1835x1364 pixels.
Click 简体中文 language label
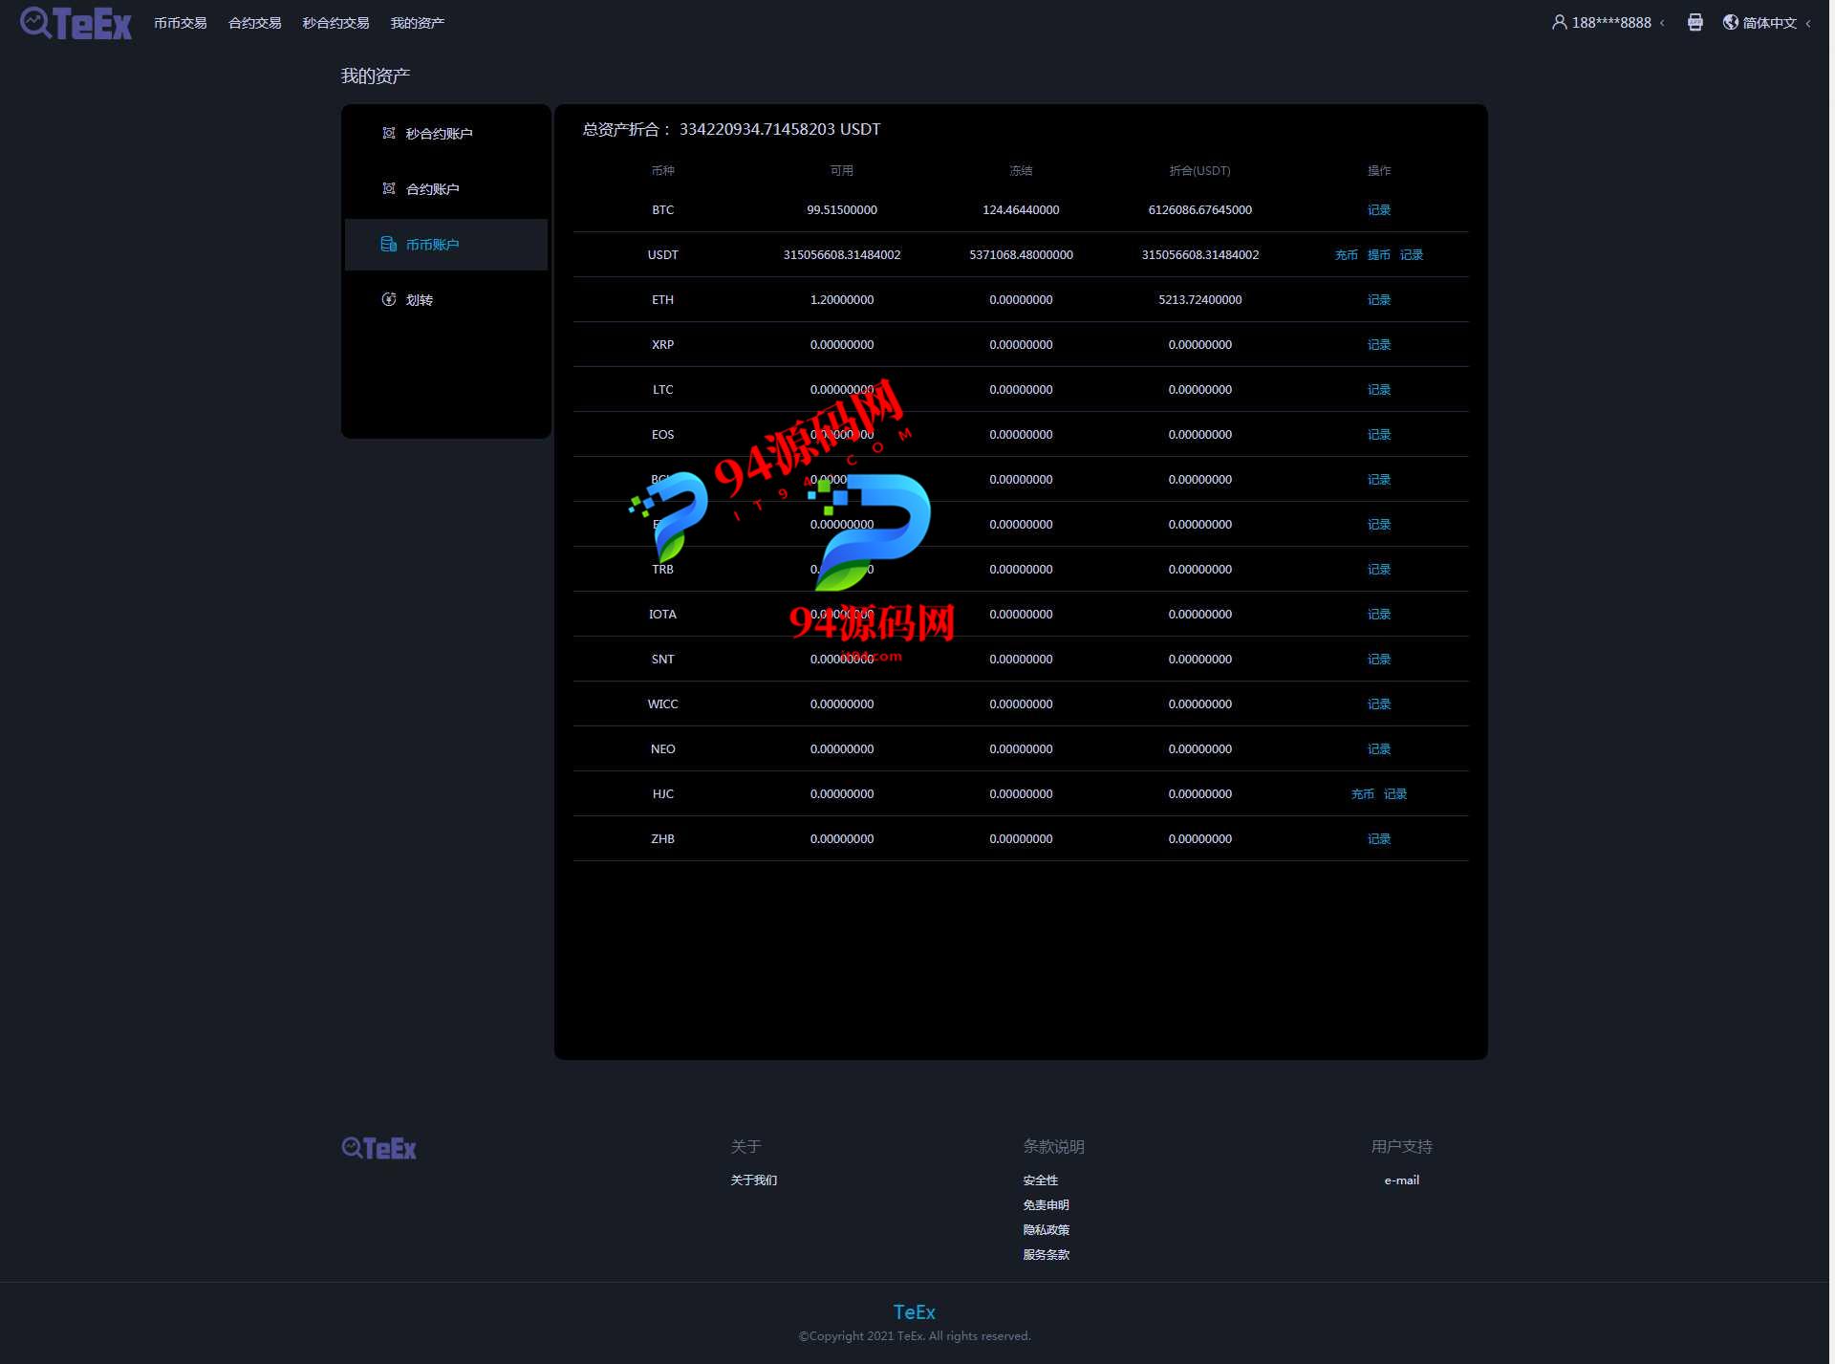(x=1770, y=23)
